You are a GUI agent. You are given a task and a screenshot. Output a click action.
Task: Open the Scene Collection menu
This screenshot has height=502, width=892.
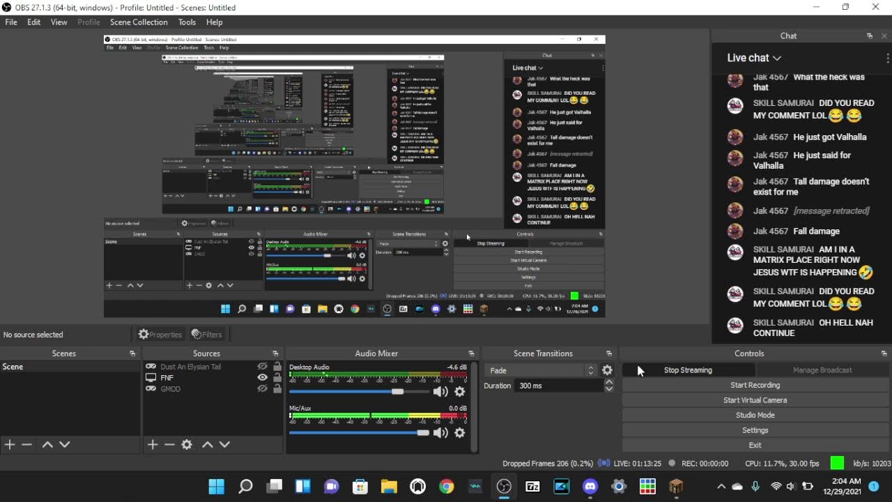139,22
